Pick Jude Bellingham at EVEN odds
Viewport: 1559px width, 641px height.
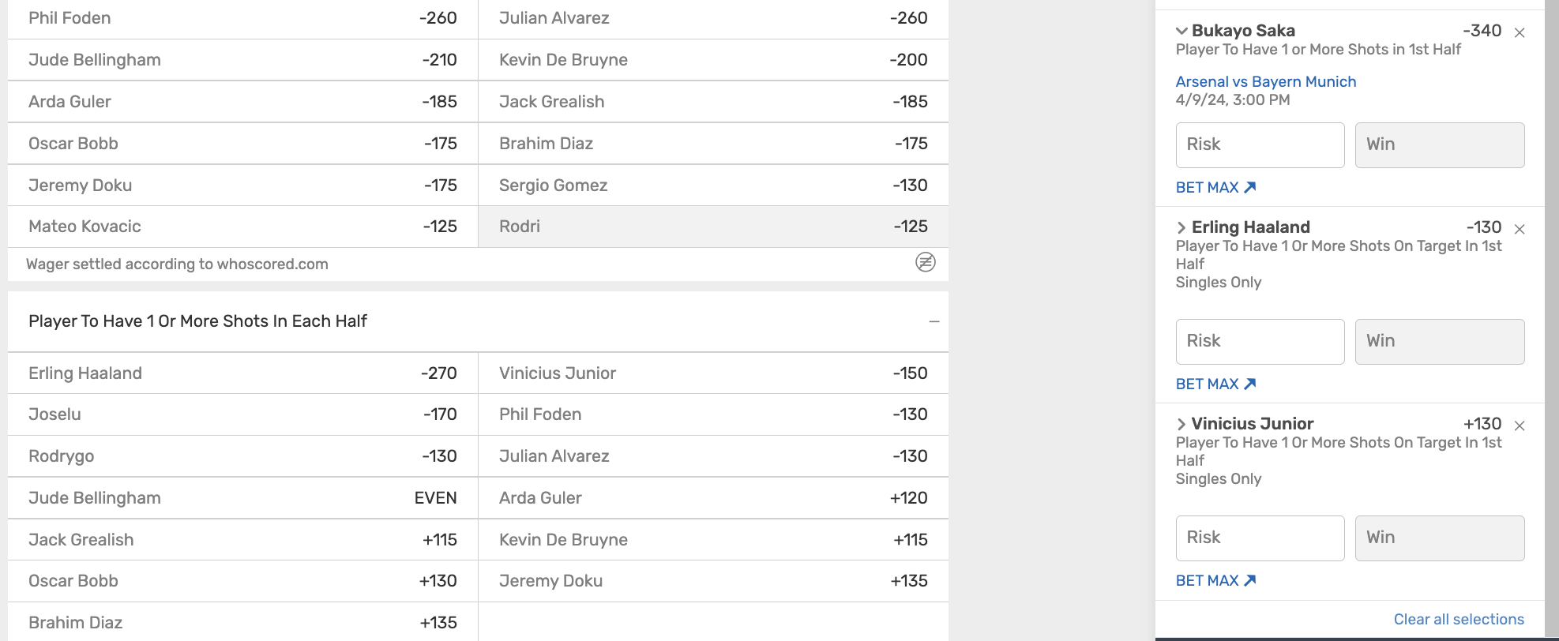coord(242,498)
